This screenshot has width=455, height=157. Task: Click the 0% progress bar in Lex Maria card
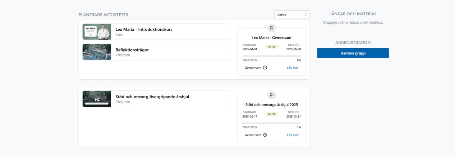(x=271, y=56)
